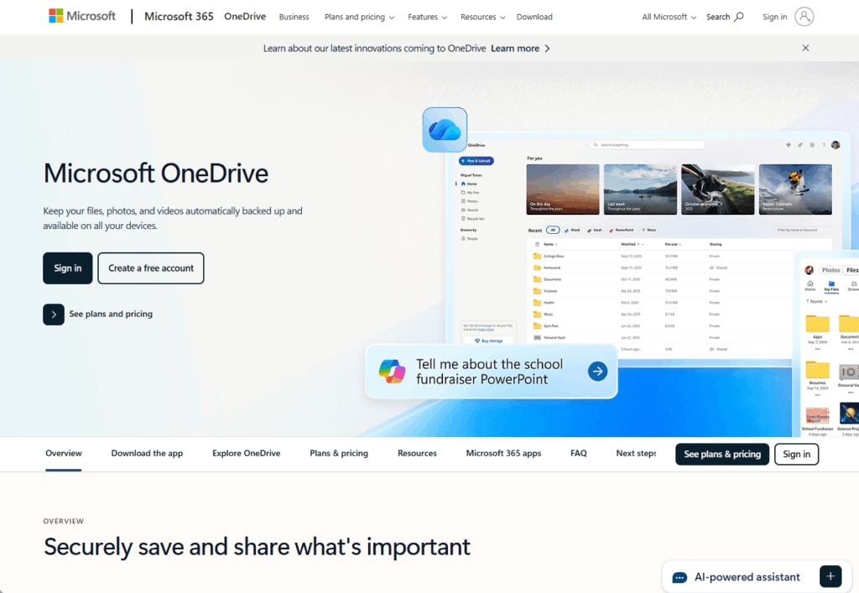Screen dimensions: 859x593
Task: Click the Learn more banner link
Action: click(515, 48)
